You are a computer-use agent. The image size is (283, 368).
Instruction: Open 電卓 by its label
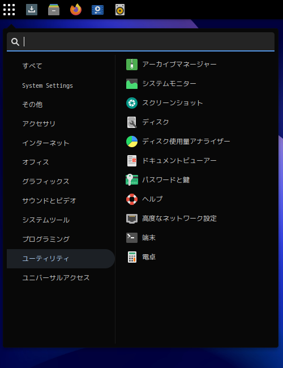point(149,257)
